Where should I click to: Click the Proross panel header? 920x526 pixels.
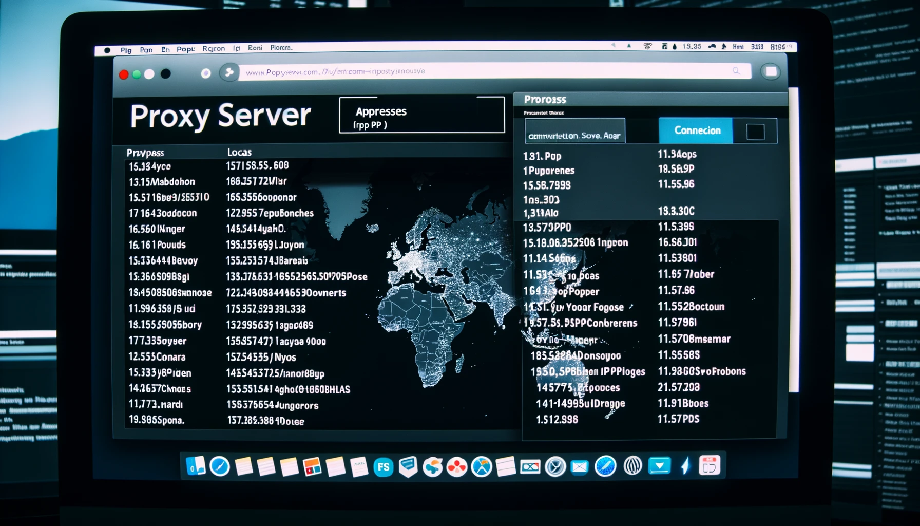coord(545,99)
